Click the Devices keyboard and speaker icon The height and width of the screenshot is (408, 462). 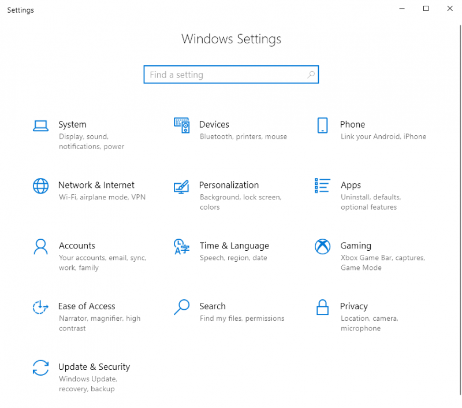coord(181,125)
